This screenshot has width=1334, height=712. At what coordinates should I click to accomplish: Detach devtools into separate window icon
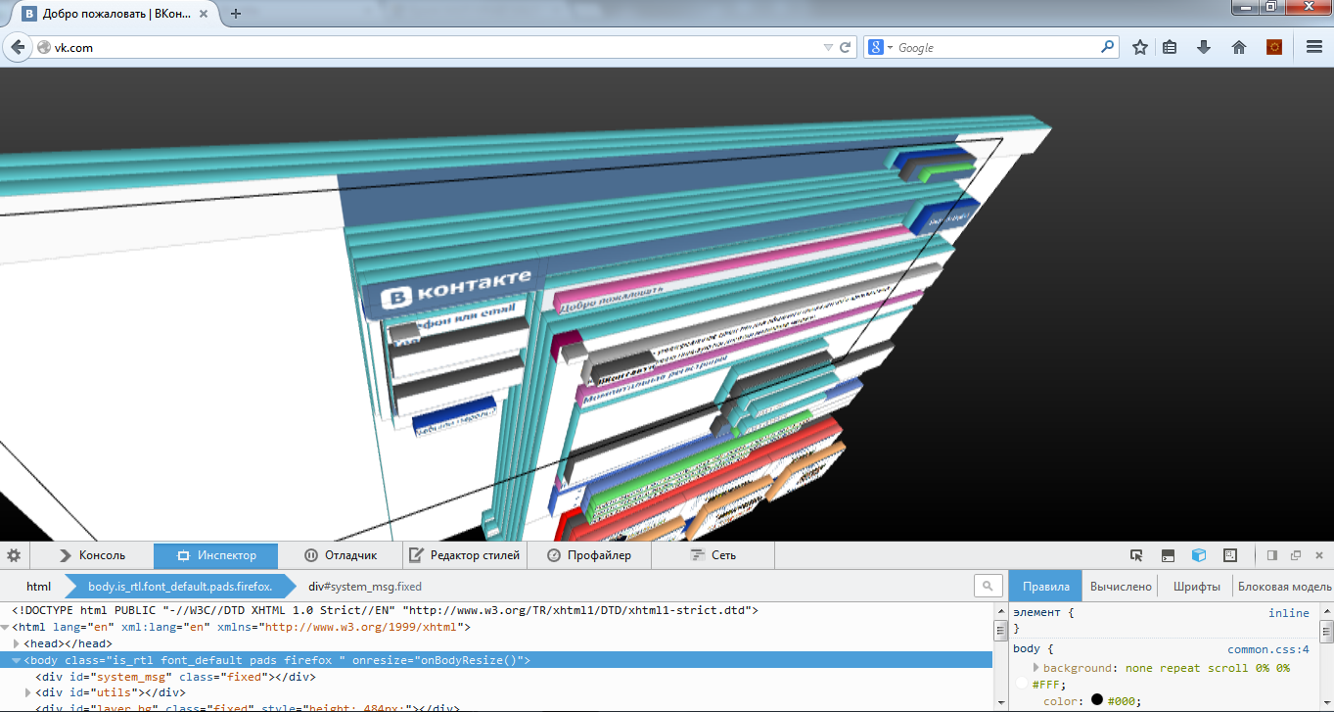(x=1295, y=555)
